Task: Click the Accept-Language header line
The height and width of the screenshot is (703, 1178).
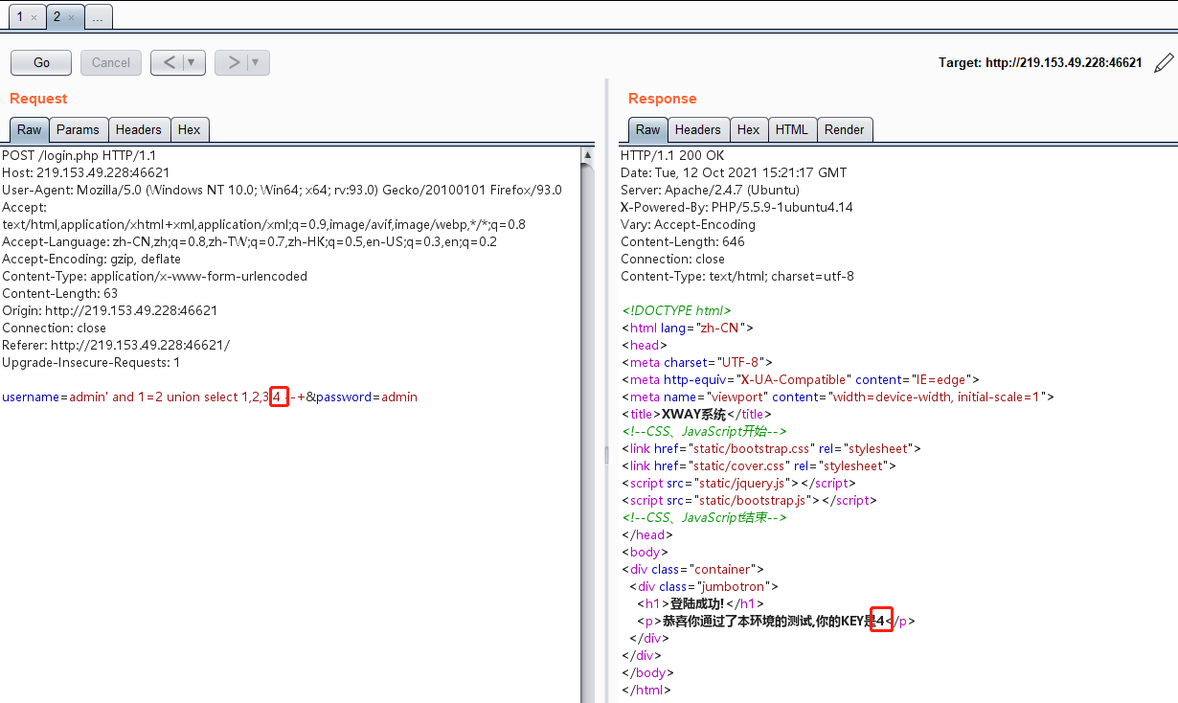Action: (249, 241)
